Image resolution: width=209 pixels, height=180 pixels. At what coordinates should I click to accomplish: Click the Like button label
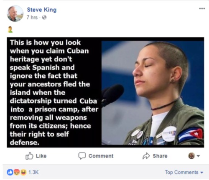pyautogui.click(x=41, y=156)
